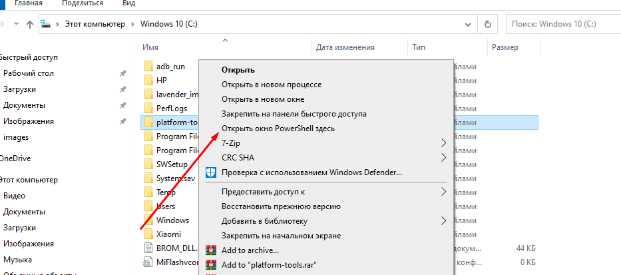
Task: Click the pin icon beside Загрузки
Action: (122, 89)
